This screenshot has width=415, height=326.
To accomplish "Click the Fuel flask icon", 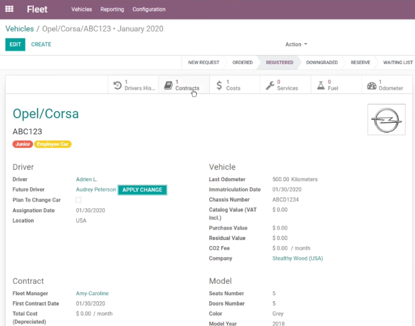I will [x=321, y=85].
